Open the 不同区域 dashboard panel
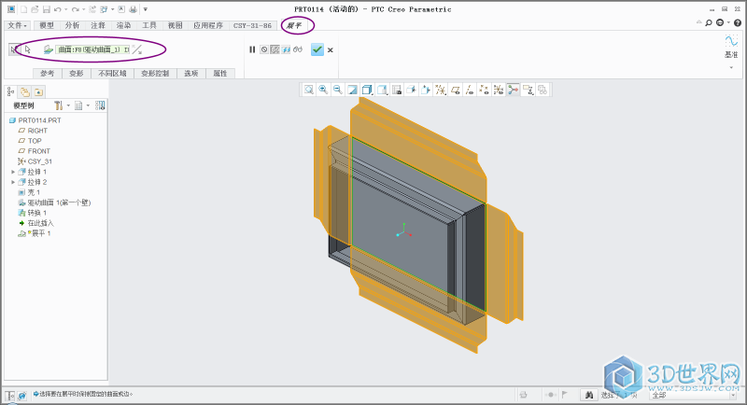Screen dimensions: 747x405 click(x=112, y=74)
